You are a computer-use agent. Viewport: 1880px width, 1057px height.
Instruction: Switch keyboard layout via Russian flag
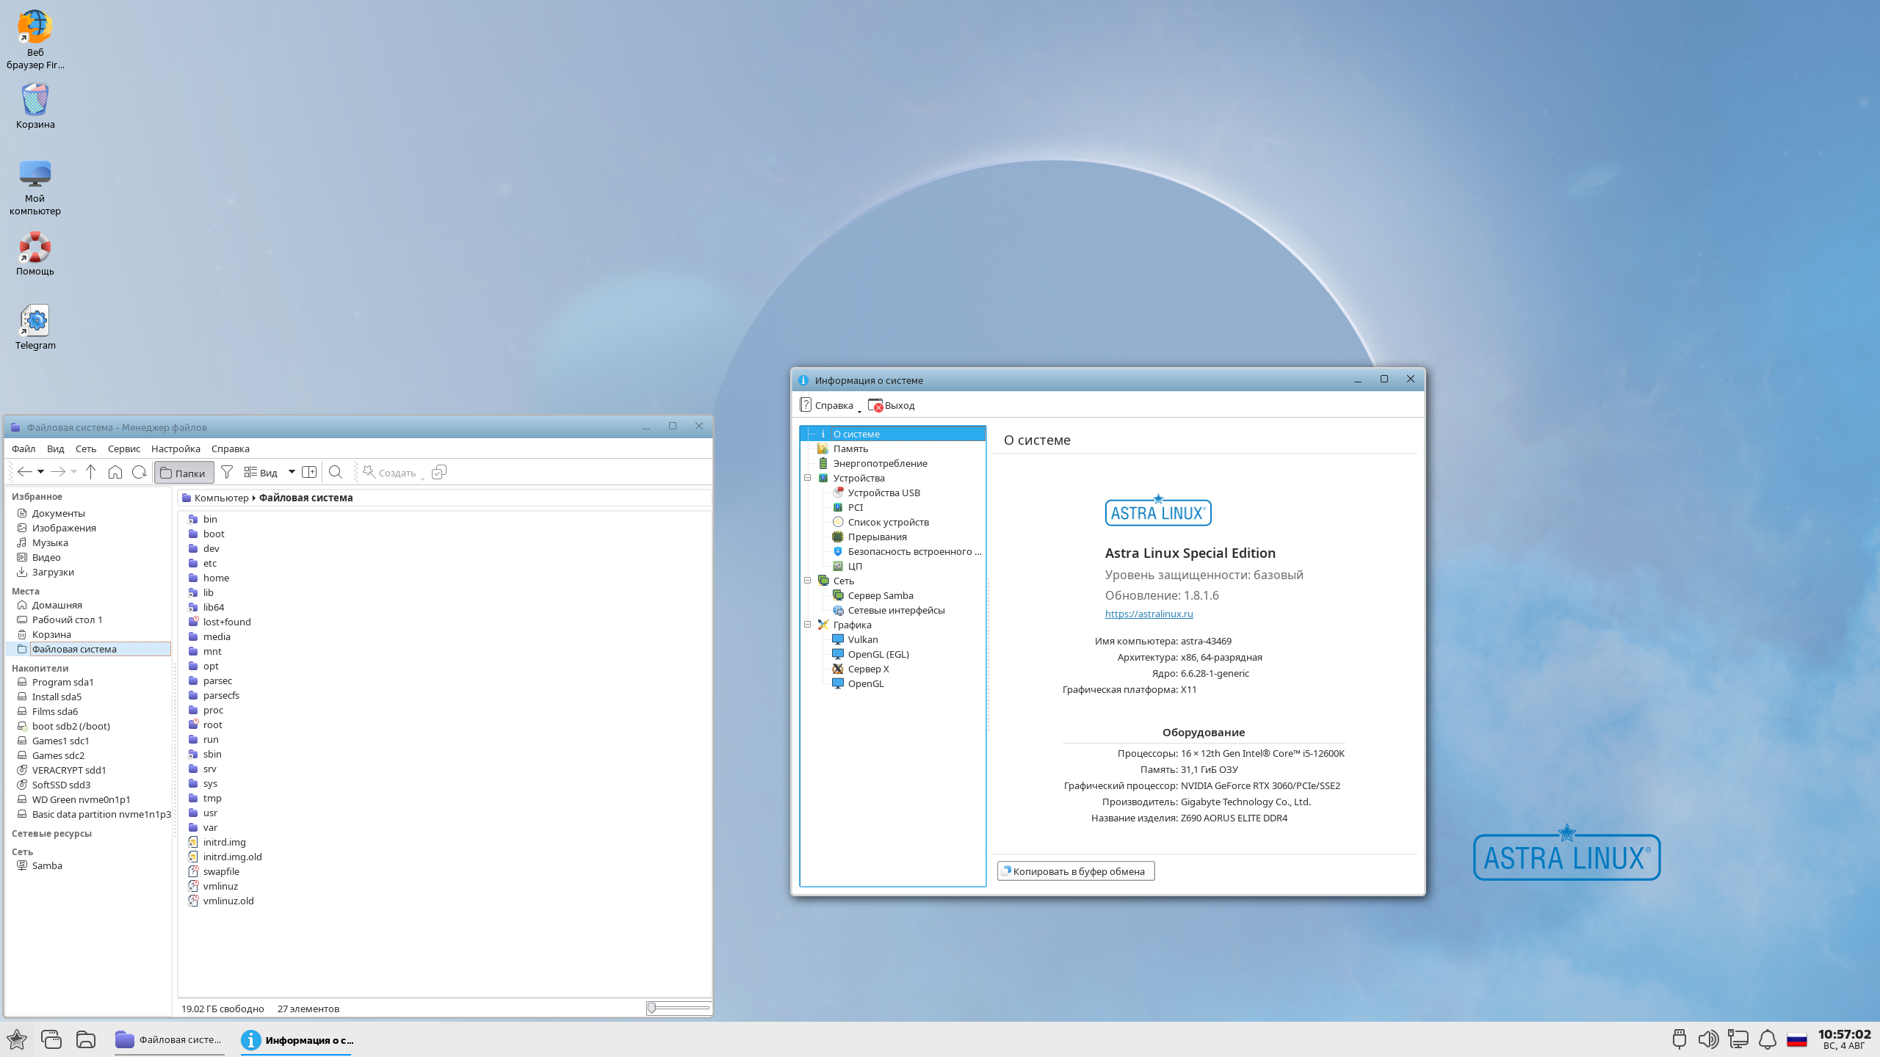click(x=1797, y=1039)
